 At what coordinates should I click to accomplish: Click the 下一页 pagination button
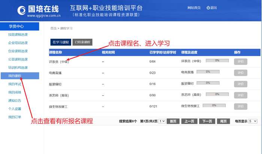207,121
